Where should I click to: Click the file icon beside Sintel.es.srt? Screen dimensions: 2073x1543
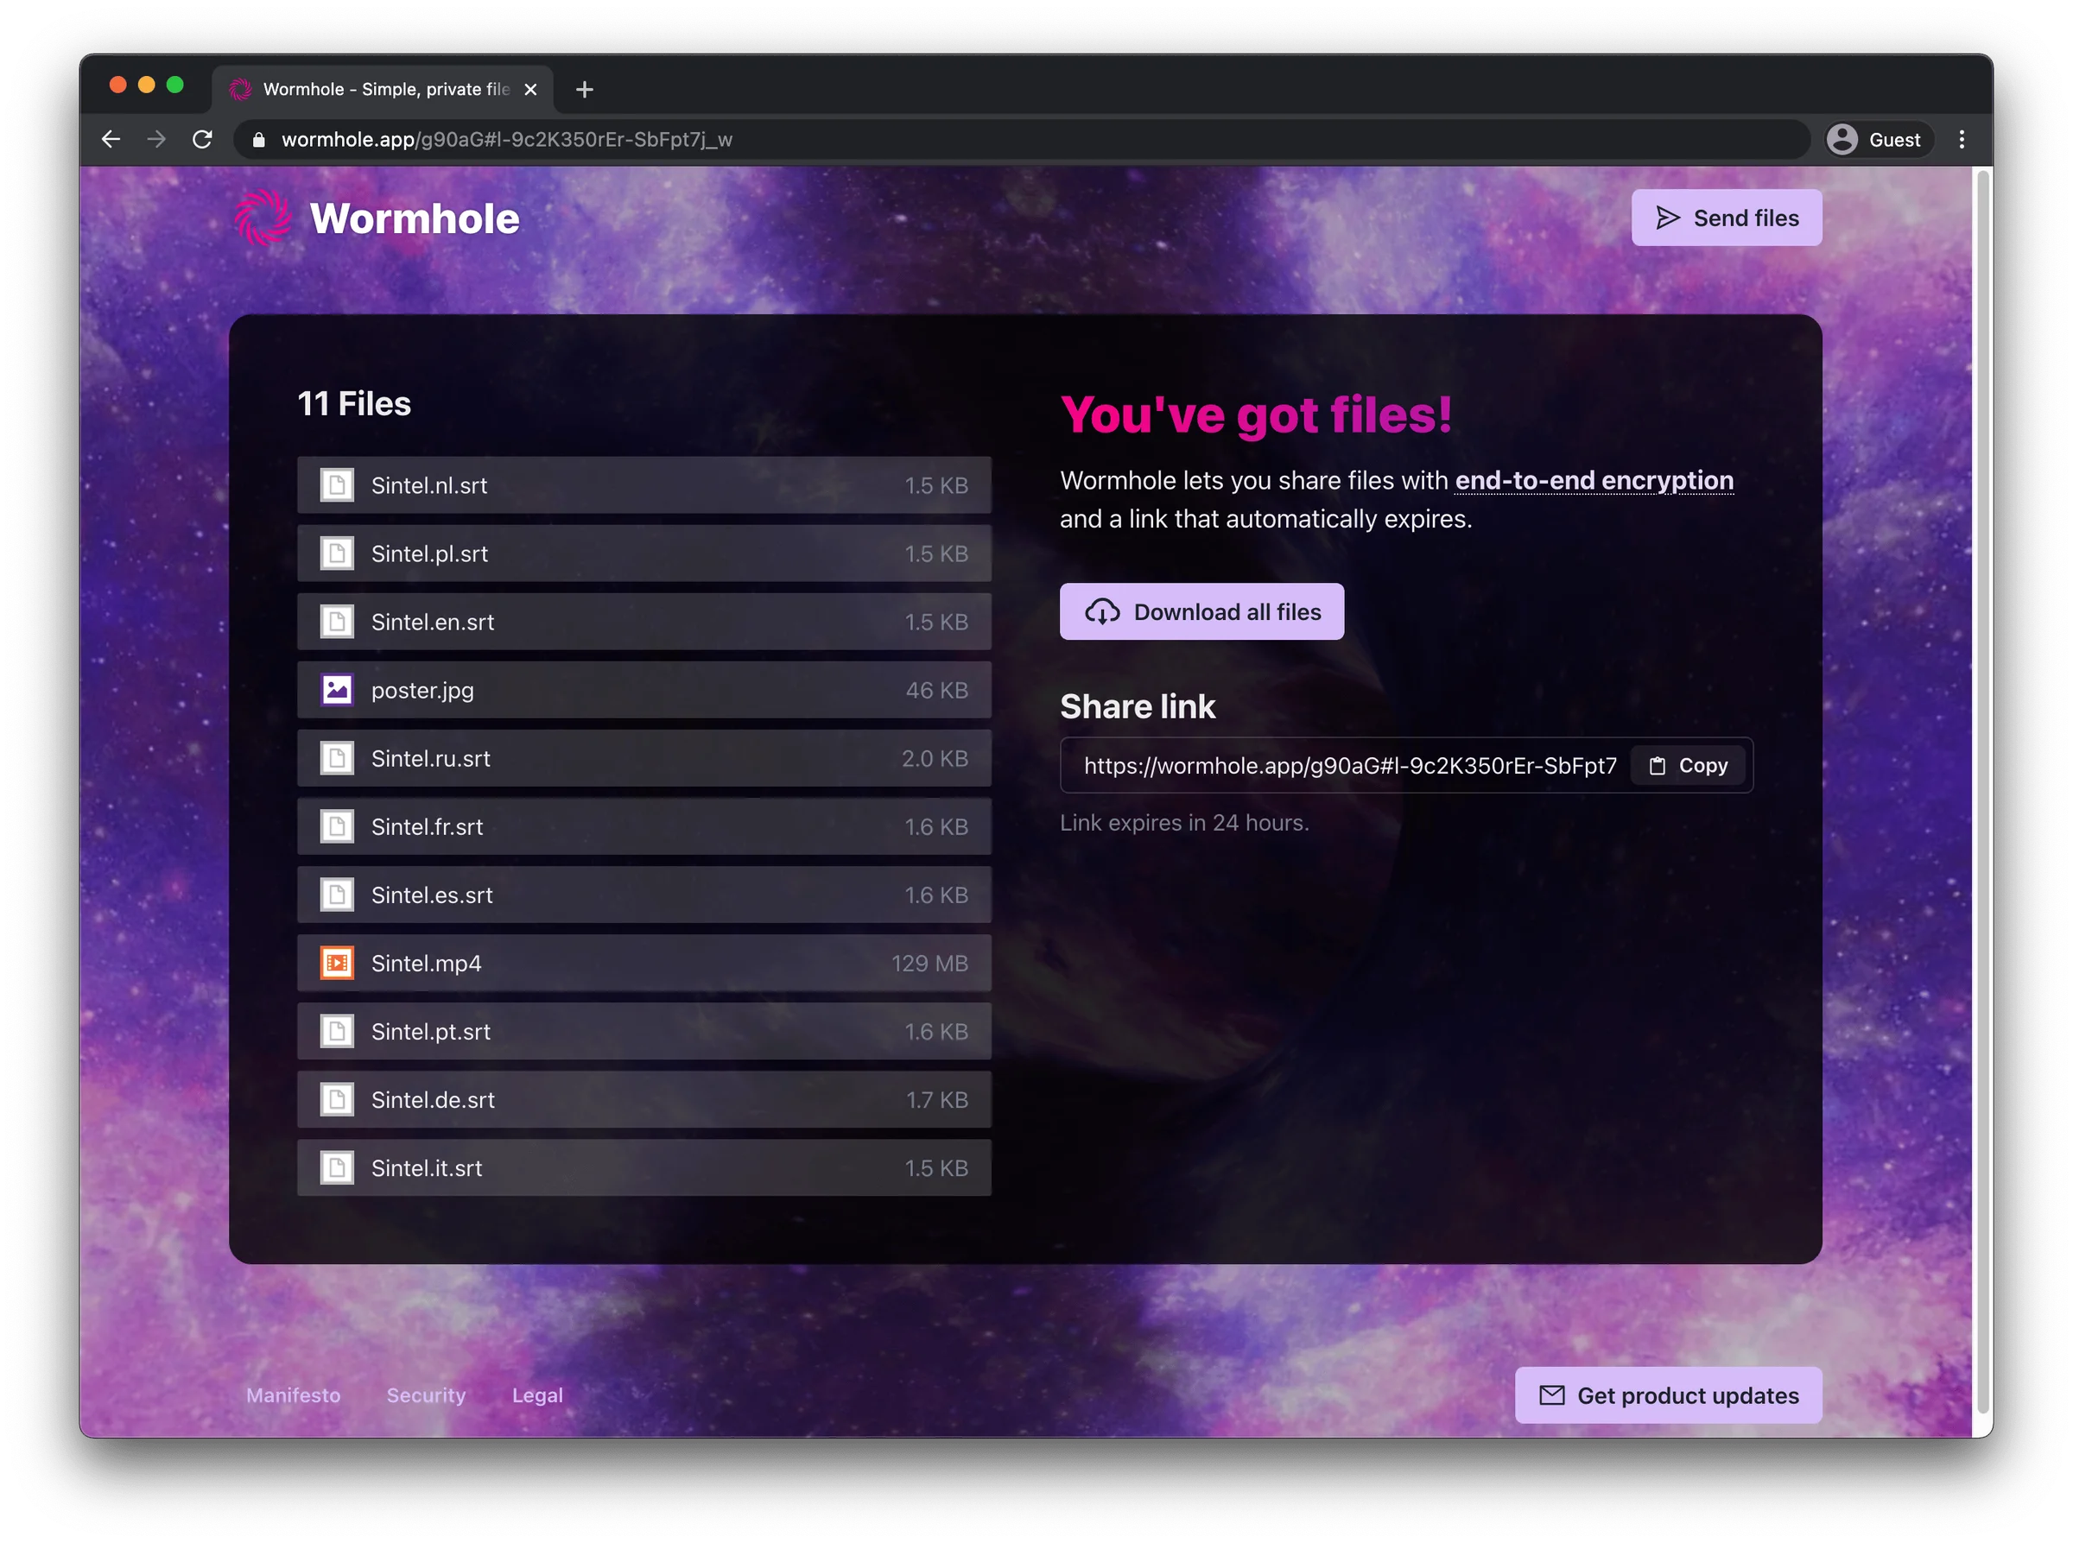(x=337, y=895)
